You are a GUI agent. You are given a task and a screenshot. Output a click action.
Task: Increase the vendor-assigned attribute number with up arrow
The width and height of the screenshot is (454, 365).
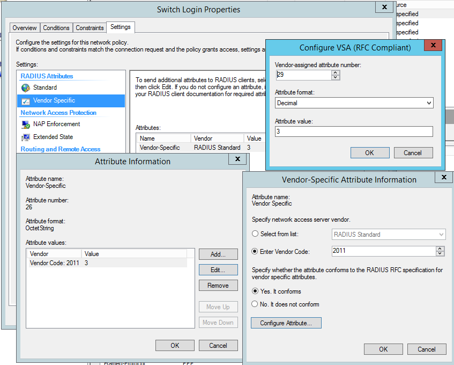[x=336, y=73]
